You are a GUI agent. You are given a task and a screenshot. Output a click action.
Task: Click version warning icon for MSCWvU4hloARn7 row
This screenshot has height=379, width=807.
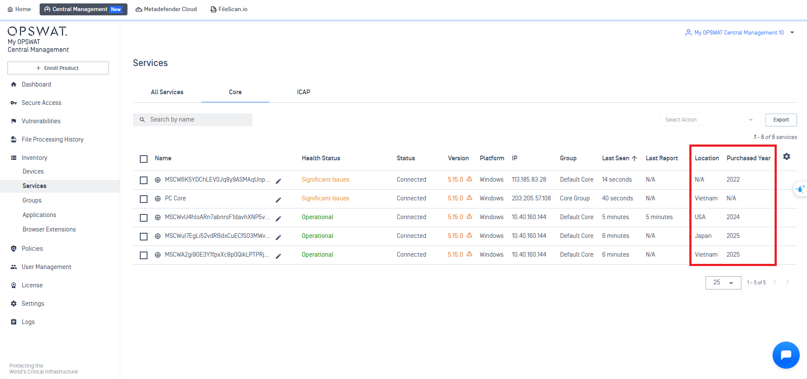pos(469,217)
